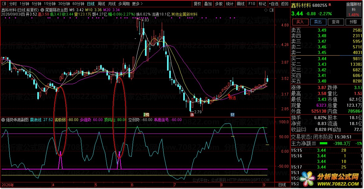Click the diamond icon above the chart
The image size is (364, 189).
coord(266,10)
